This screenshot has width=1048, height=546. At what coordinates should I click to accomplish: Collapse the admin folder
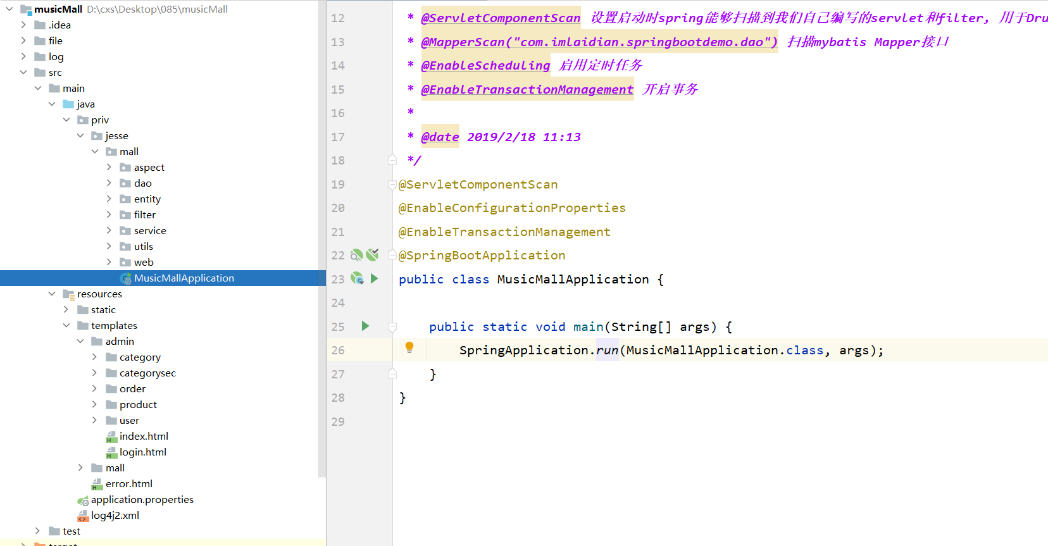(x=80, y=342)
